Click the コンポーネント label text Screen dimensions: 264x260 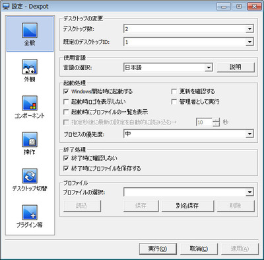[x=30, y=116]
